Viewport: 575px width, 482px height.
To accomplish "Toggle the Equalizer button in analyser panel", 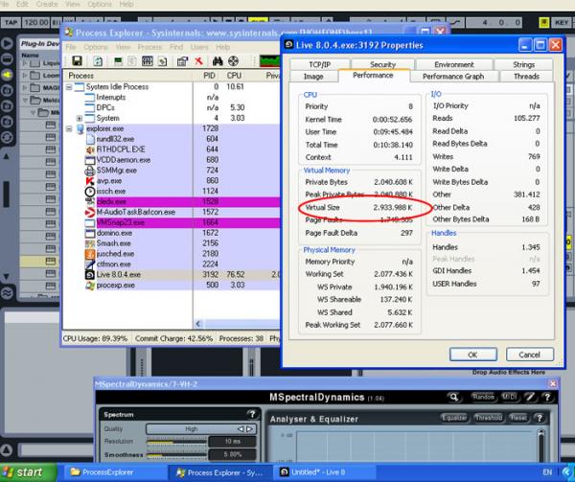I will (454, 418).
